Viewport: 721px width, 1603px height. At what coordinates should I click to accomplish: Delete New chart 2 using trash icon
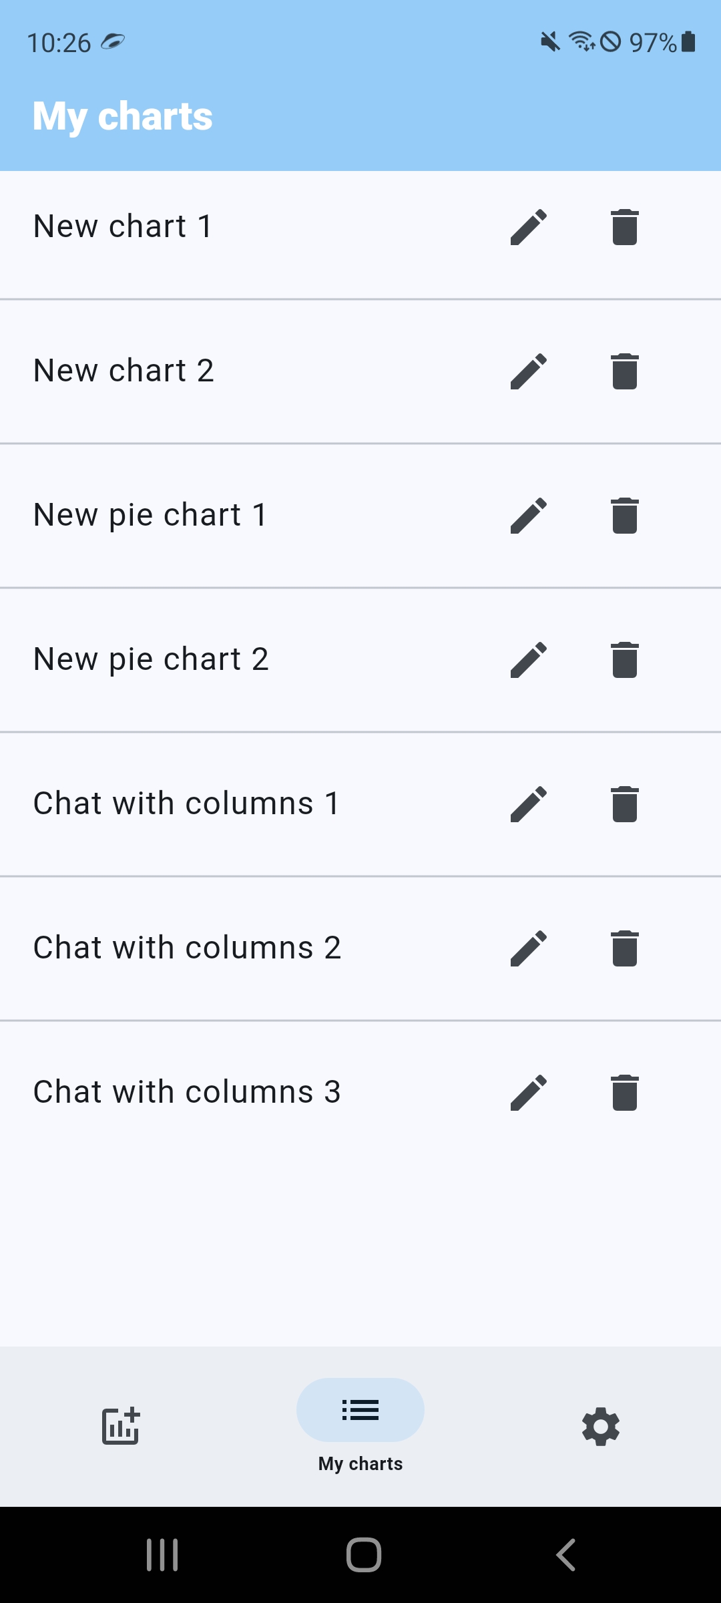(625, 371)
